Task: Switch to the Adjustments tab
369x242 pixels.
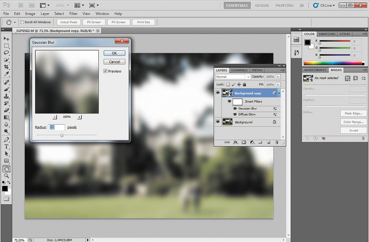Action: [x=315, y=70]
